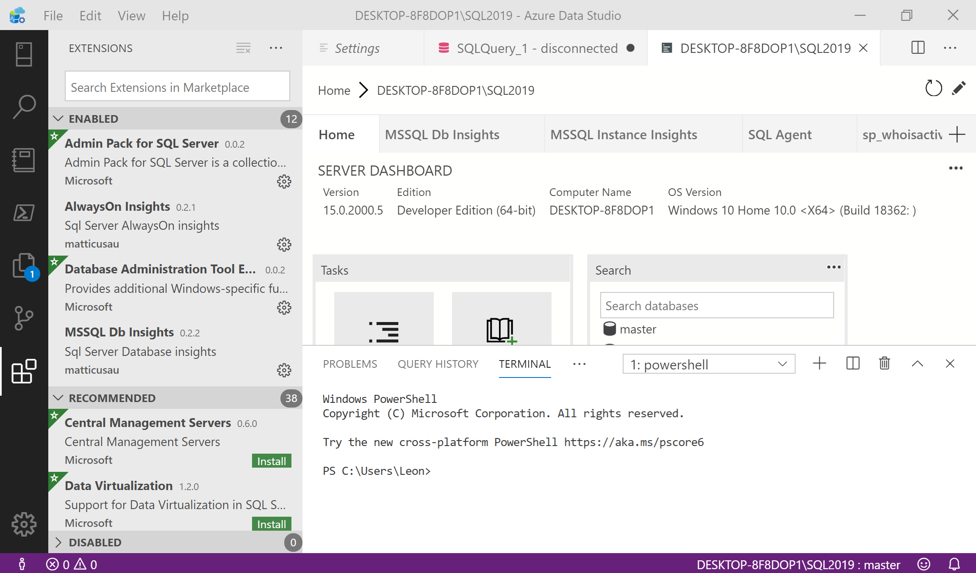Open the powershell terminal selector dropdown
Image resolution: width=976 pixels, height=573 pixels.
pyautogui.click(x=708, y=364)
